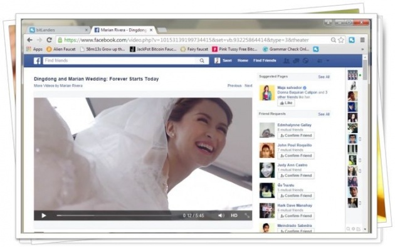Screen dimensions: 395x247
Task: Show more bookmarks with the double chevron
Action: tap(362, 50)
